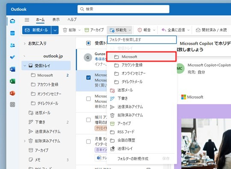Select アーカイブ in the move menu

tap(142, 124)
